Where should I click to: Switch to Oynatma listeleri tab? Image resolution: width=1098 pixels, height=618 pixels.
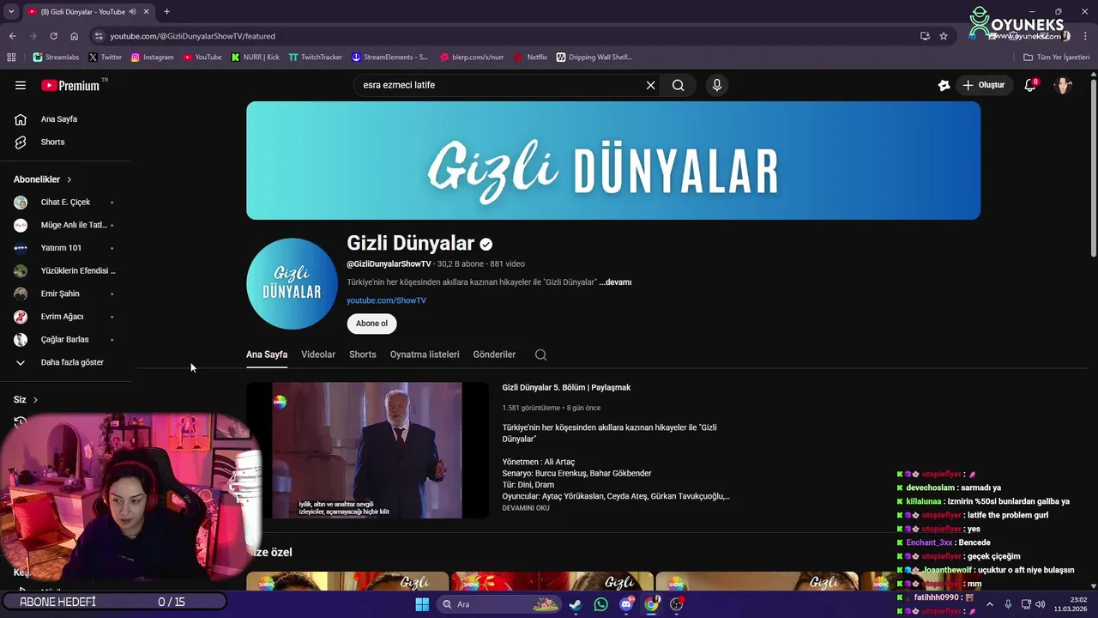(x=425, y=354)
